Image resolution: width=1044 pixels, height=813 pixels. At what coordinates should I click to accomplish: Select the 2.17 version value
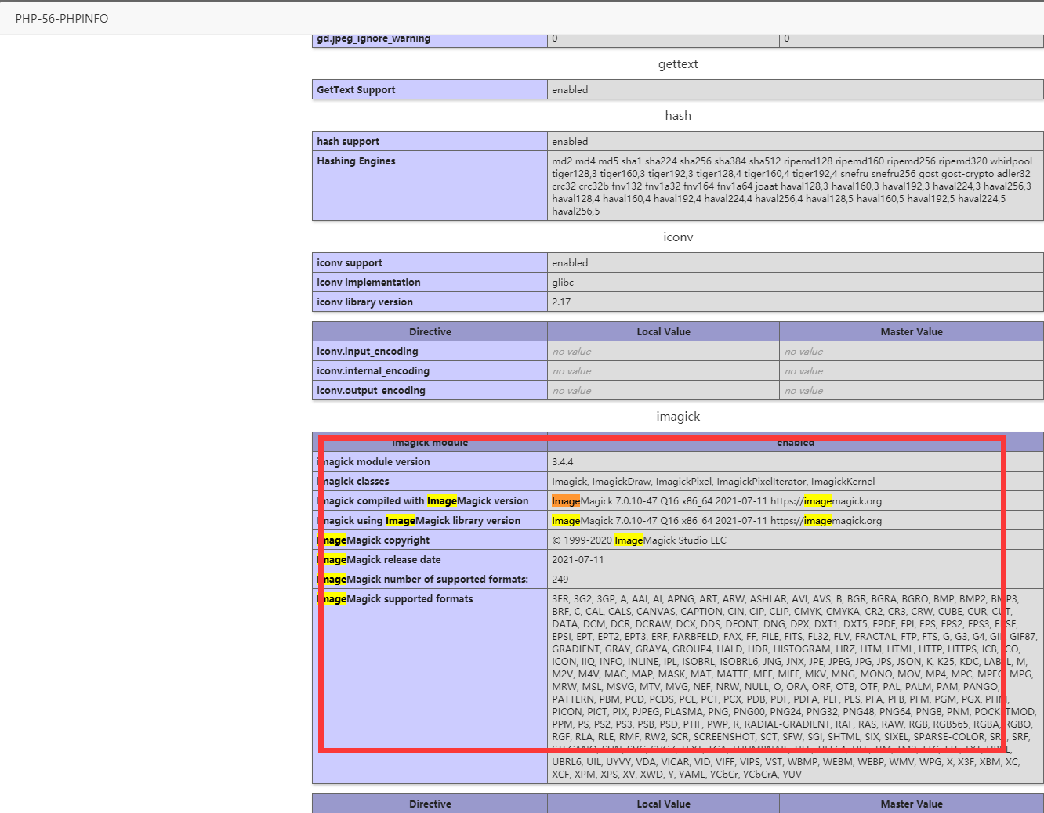[x=561, y=302]
